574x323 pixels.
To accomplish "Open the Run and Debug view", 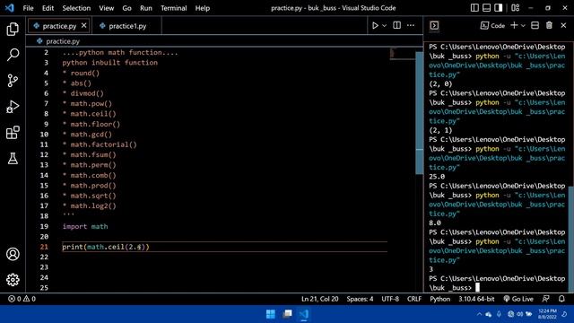I will 13,107.
